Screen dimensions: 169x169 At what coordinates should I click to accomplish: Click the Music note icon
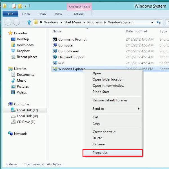[x=13, y=80]
